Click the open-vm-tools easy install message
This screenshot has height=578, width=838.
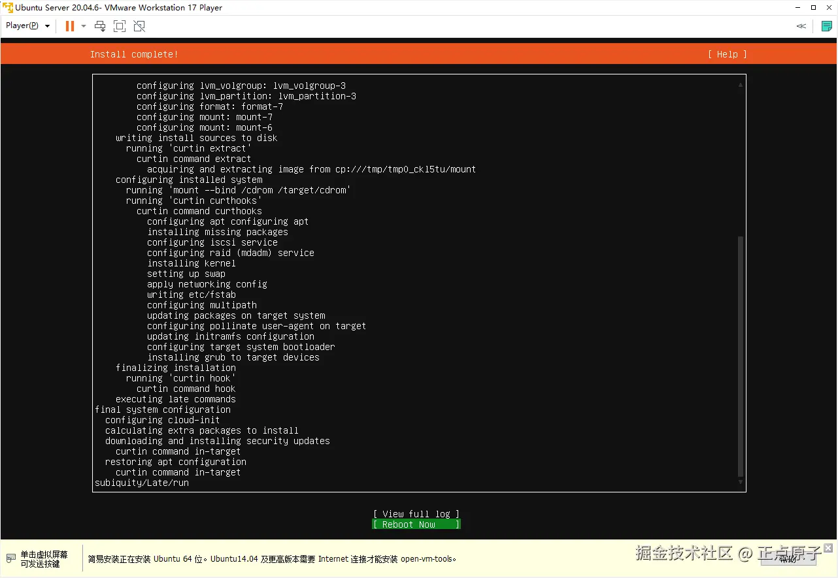(x=272, y=559)
